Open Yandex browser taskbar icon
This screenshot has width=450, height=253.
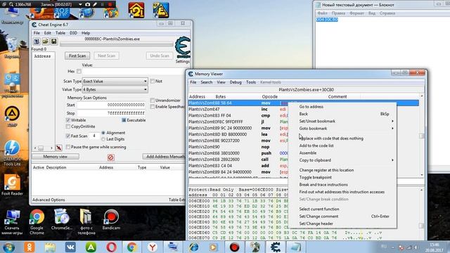point(153,247)
